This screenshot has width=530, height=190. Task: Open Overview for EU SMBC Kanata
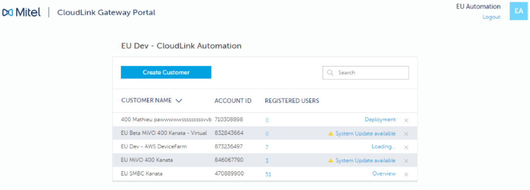point(384,174)
